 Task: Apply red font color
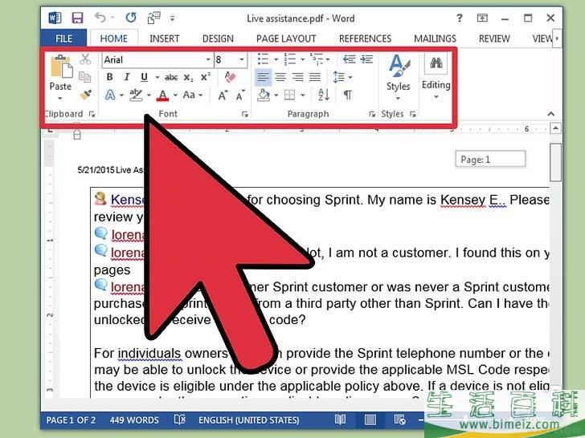pyautogui.click(x=162, y=95)
